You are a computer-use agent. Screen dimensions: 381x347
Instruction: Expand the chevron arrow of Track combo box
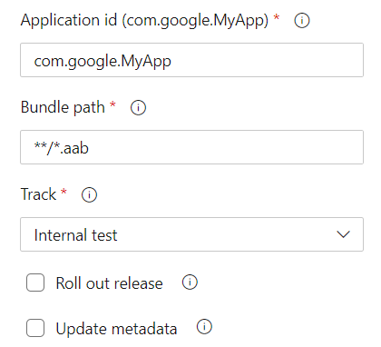[343, 234]
